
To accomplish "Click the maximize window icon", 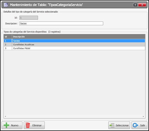I will 135,5.
